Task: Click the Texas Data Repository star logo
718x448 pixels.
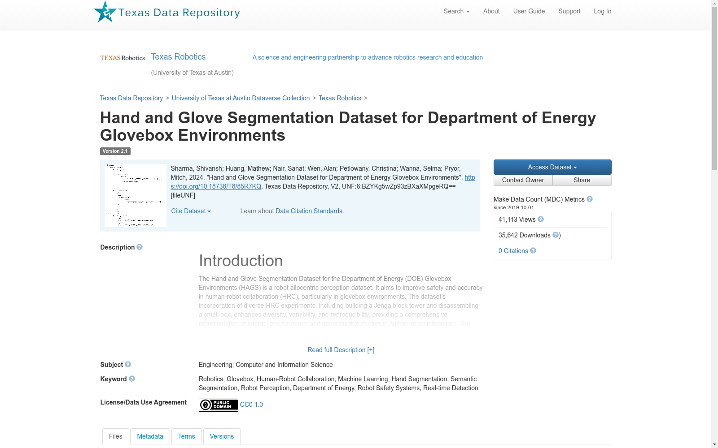Action: pos(105,12)
